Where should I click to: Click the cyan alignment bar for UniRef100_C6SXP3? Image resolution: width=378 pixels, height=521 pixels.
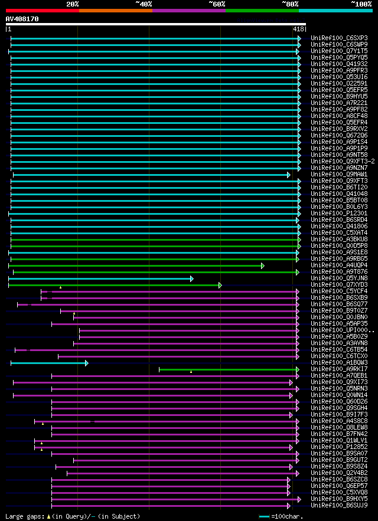tap(156, 39)
